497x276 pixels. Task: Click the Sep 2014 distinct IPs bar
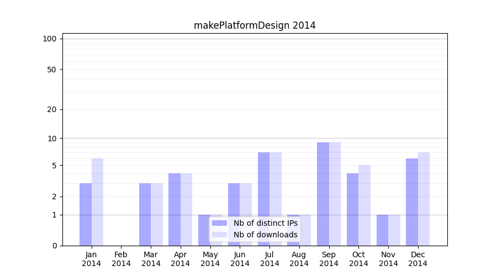323,194
